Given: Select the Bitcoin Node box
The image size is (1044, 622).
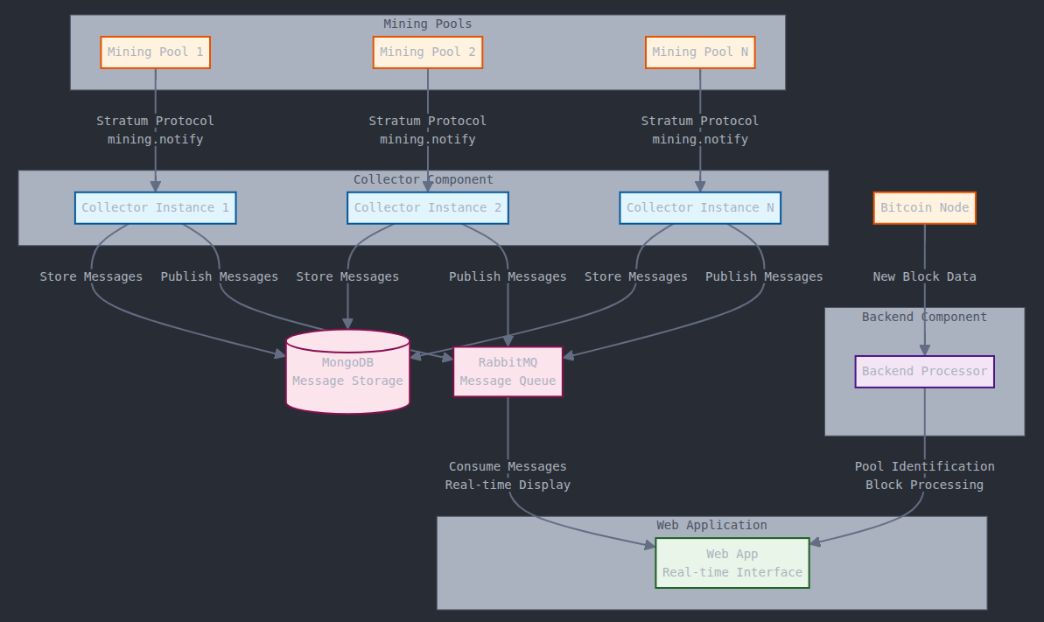Looking at the screenshot, I should point(924,208).
